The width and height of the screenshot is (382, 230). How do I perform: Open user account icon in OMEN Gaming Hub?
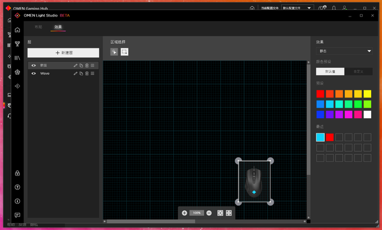(x=344, y=8)
